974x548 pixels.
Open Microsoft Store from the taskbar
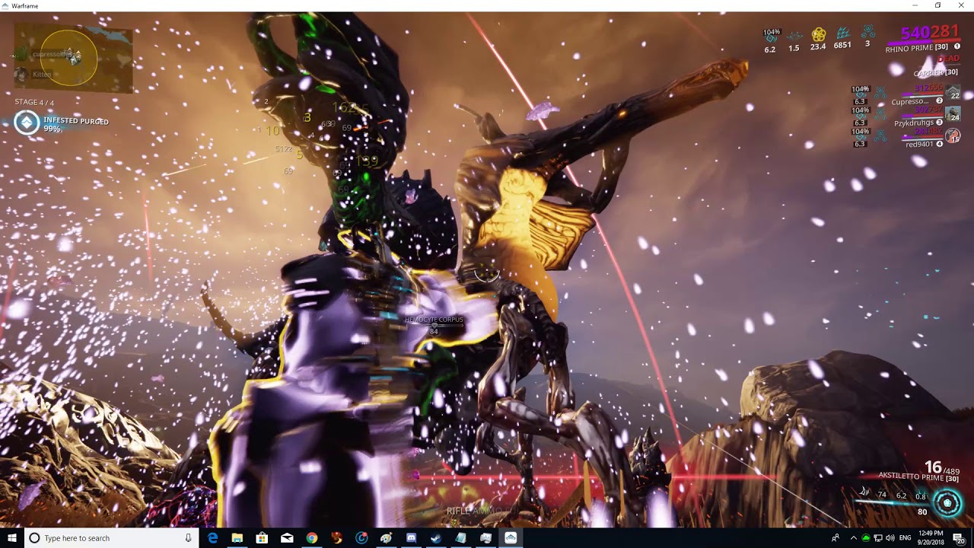(263, 538)
